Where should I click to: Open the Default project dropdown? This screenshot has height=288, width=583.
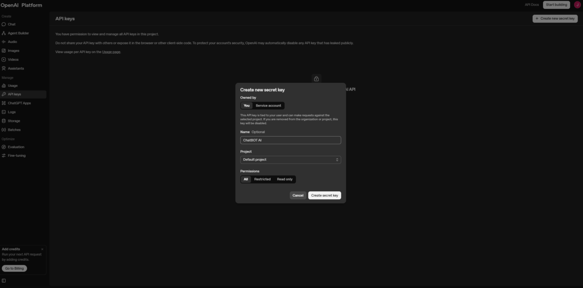(x=291, y=159)
